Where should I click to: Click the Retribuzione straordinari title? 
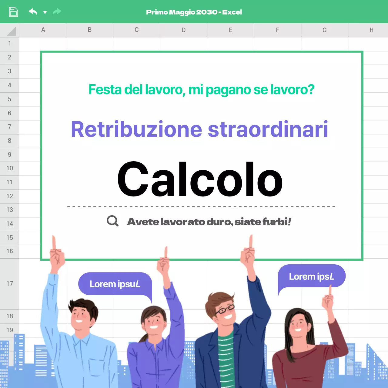click(199, 129)
